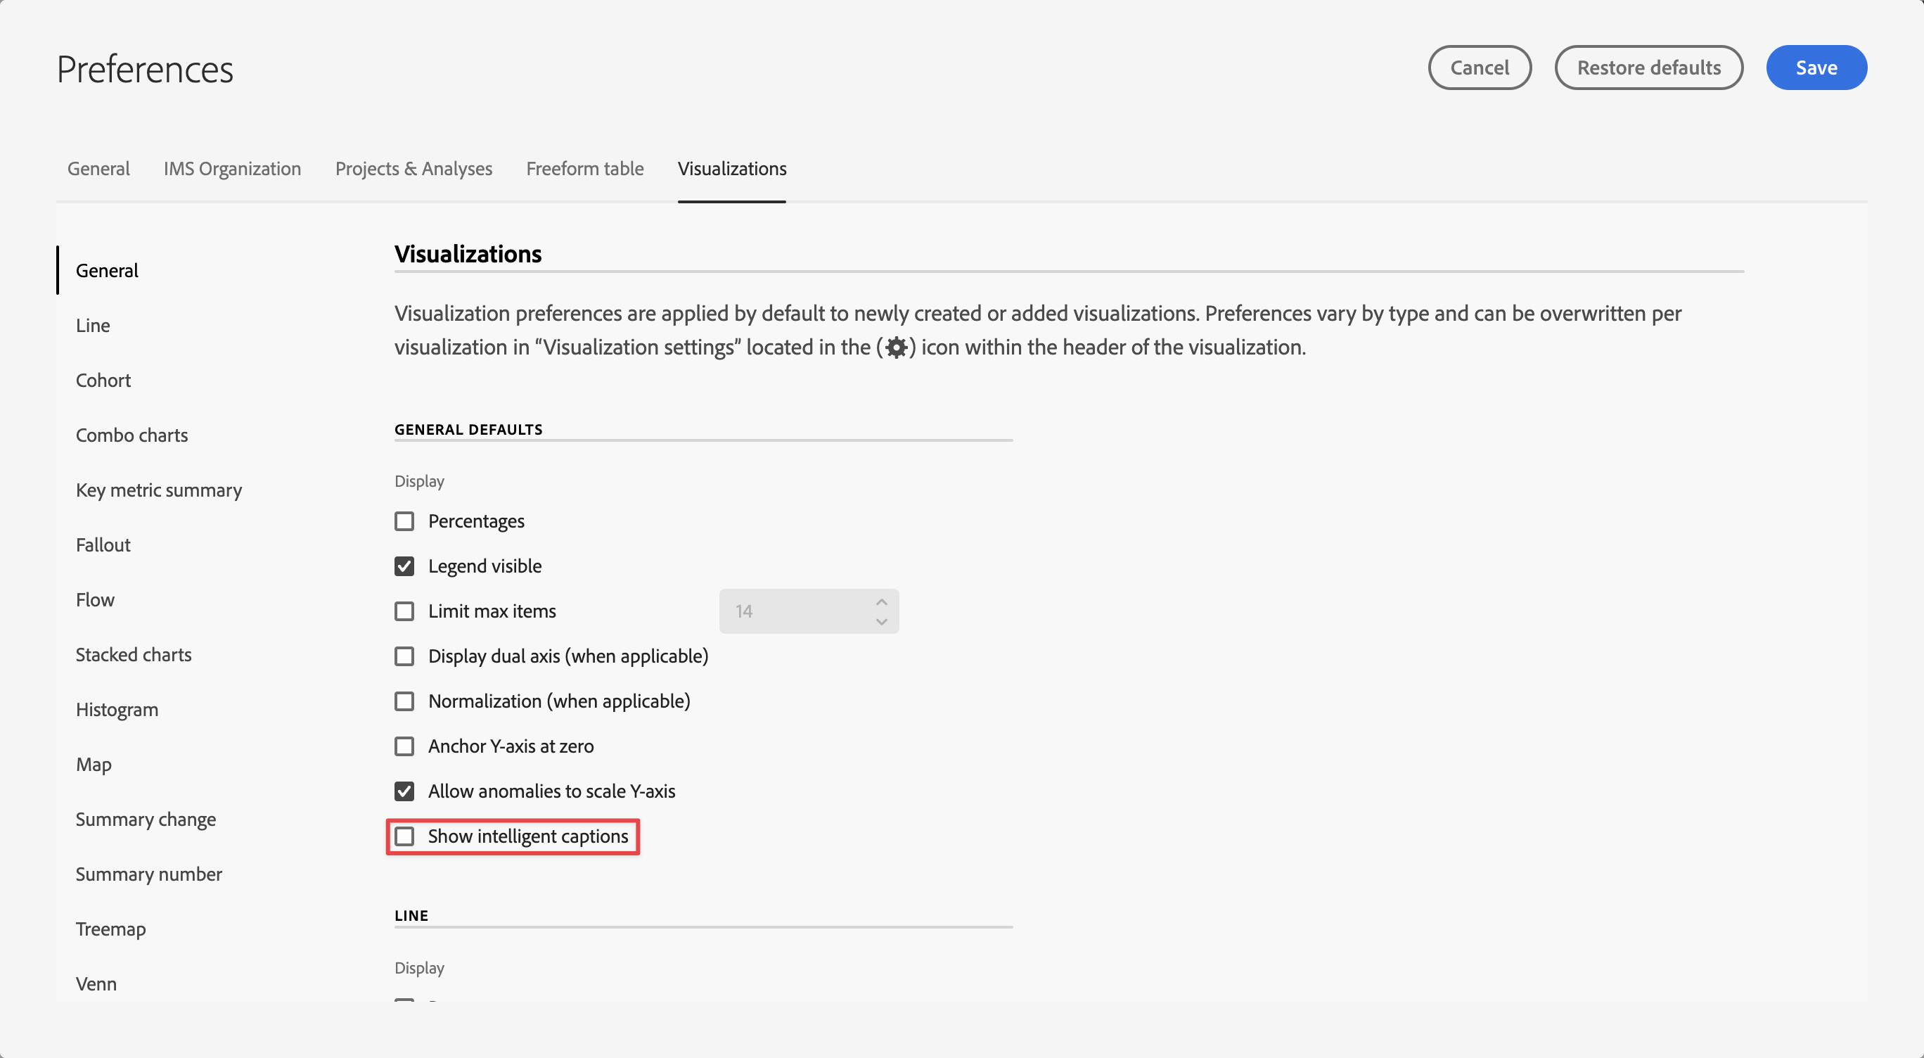Enable Display dual axis checkbox
1924x1058 pixels.
(x=404, y=656)
